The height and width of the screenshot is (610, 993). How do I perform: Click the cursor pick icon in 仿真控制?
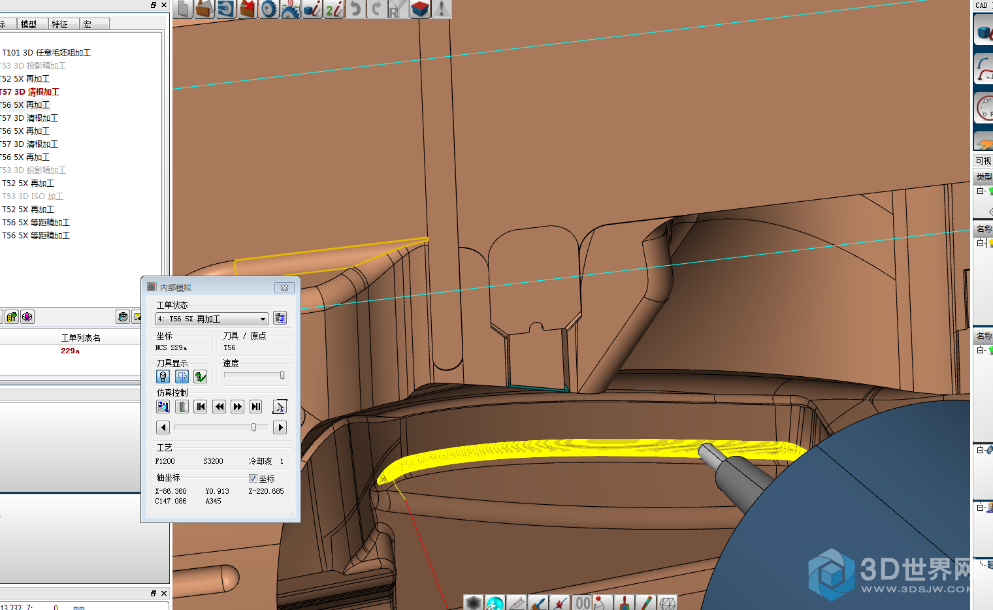pyautogui.click(x=280, y=407)
